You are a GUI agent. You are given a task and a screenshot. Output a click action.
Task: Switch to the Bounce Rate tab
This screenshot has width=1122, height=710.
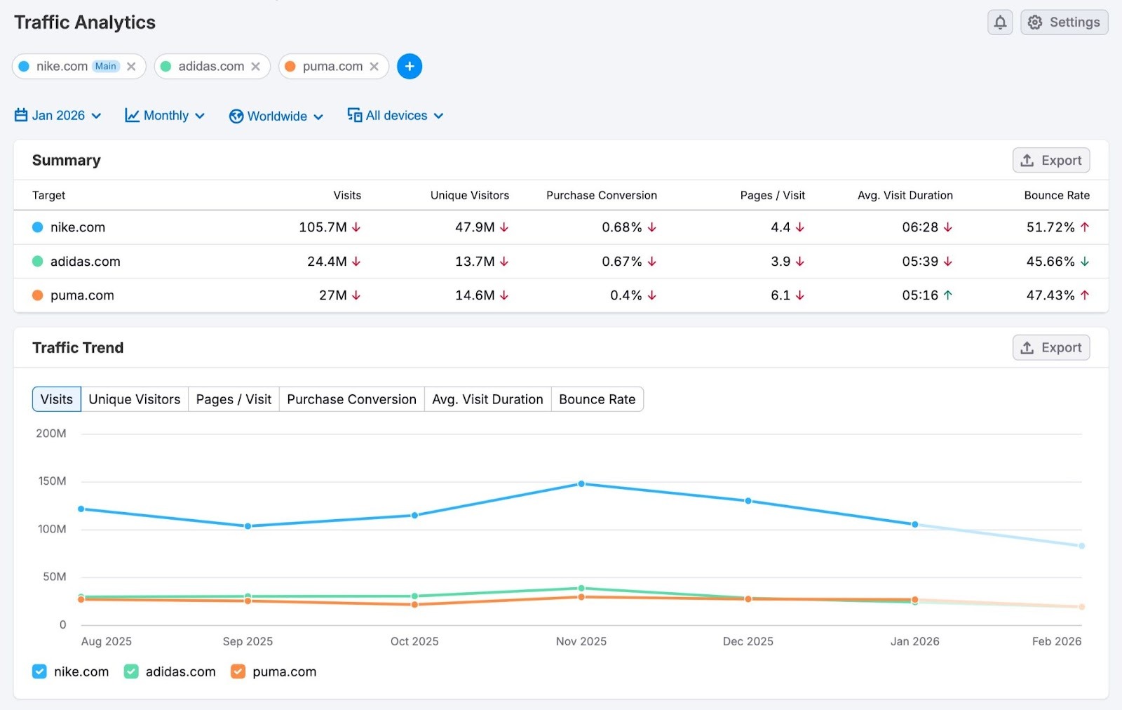coord(597,398)
